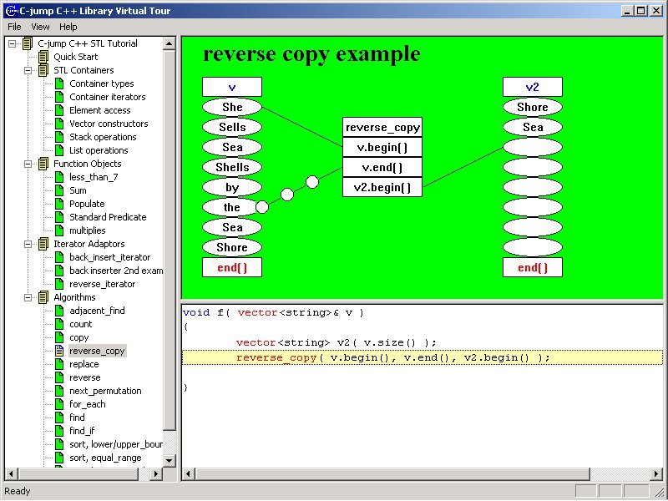This screenshot has width=668, height=501.
Task: Click the highlighted reverse_copy code line
Action: (423, 357)
